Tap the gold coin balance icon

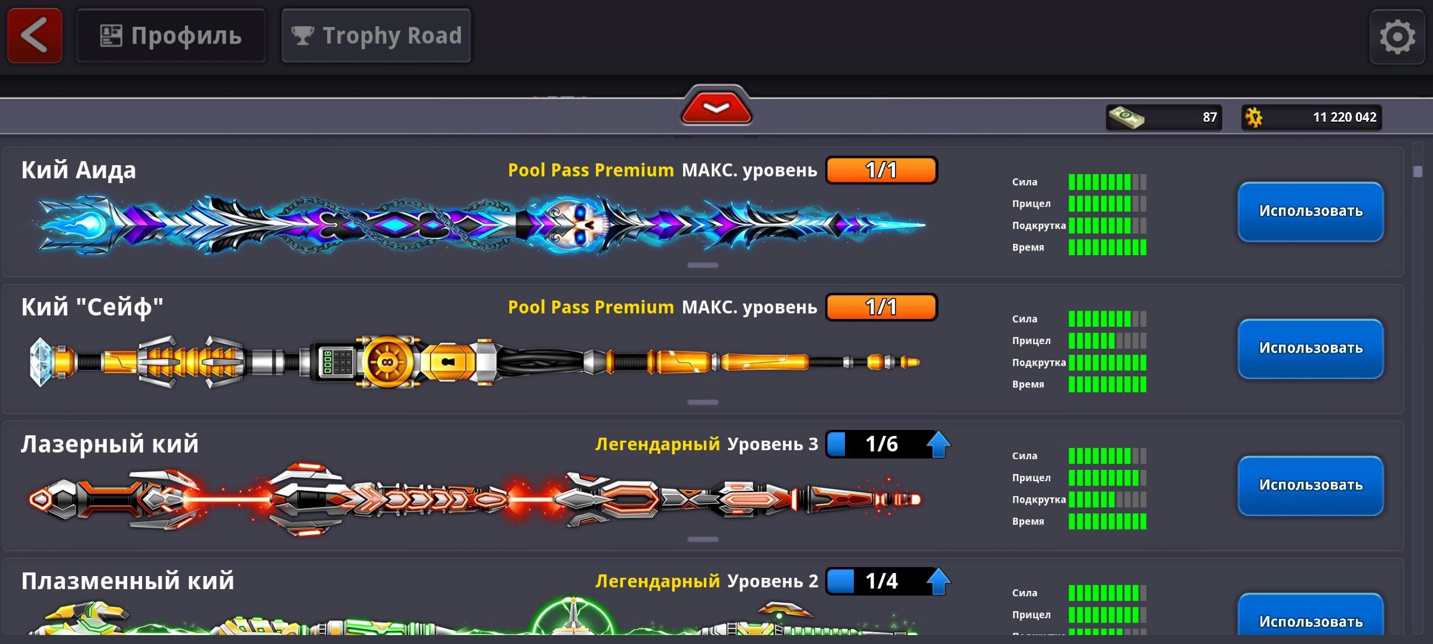tap(1254, 117)
